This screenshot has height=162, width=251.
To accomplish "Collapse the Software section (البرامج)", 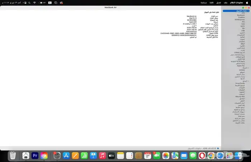I will 248,81.
